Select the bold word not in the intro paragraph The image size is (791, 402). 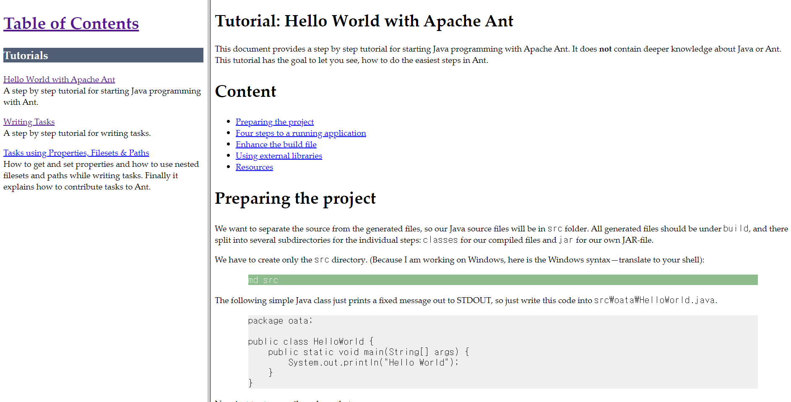[x=605, y=49]
